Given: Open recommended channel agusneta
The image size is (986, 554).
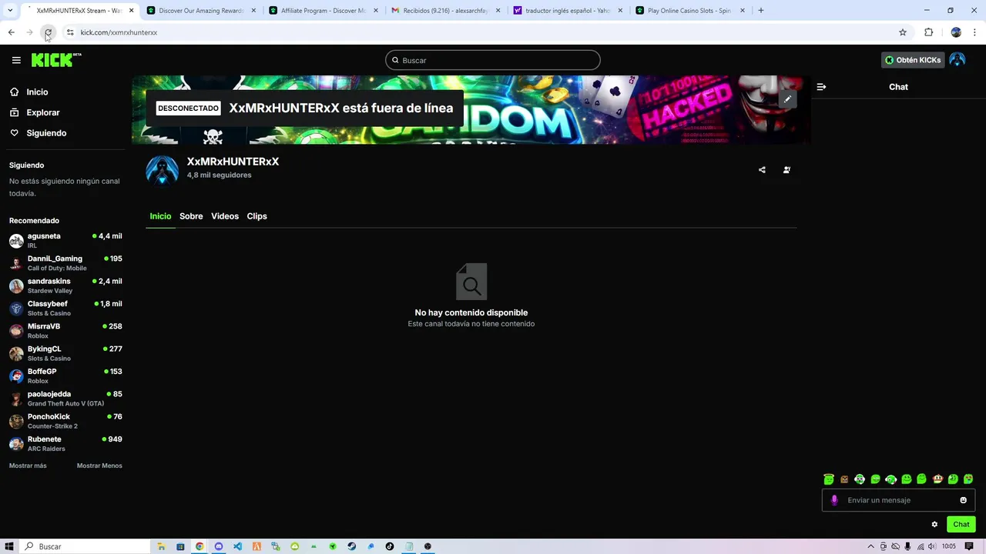Looking at the screenshot, I should pyautogui.click(x=65, y=241).
